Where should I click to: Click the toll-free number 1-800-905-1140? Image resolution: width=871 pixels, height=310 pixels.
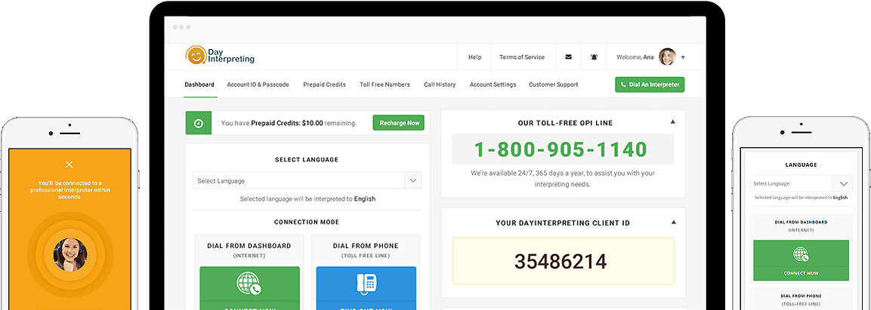pos(561,149)
